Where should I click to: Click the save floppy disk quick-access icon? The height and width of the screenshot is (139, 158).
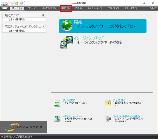point(21,3)
